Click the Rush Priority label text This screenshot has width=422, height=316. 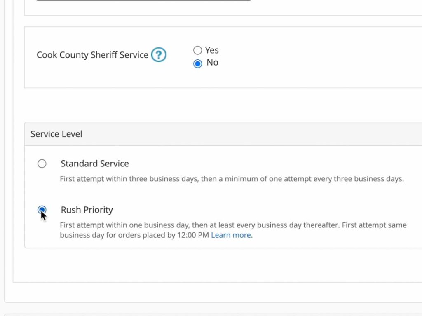pos(87,210)
